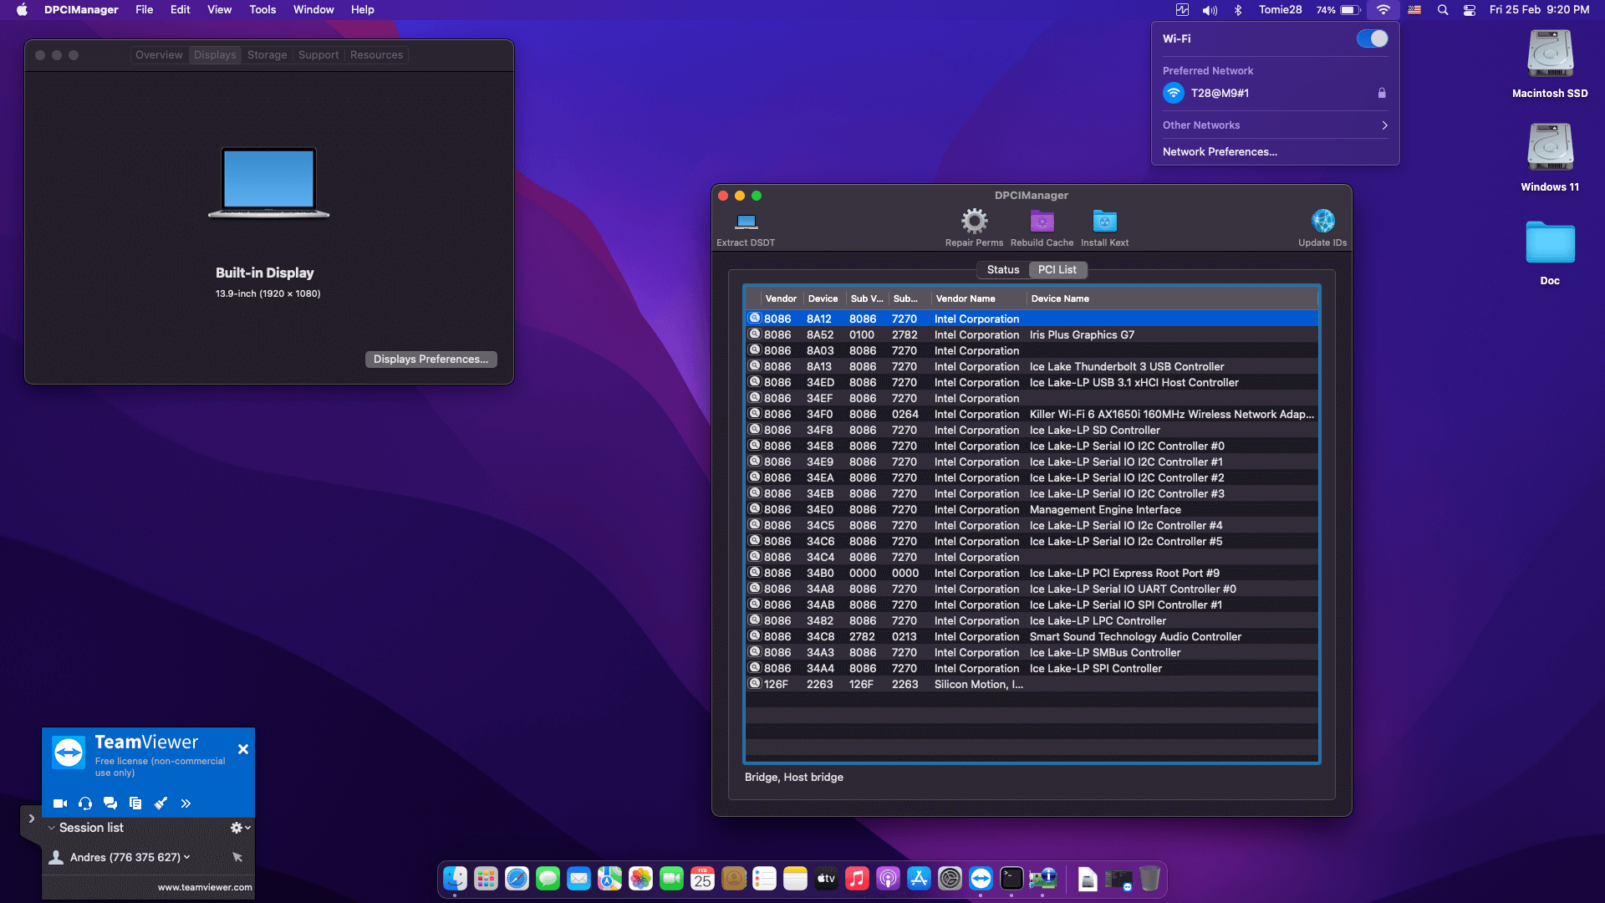1605x903 pixels.
Task: Open the File menu
Action: tap(144, 9)
